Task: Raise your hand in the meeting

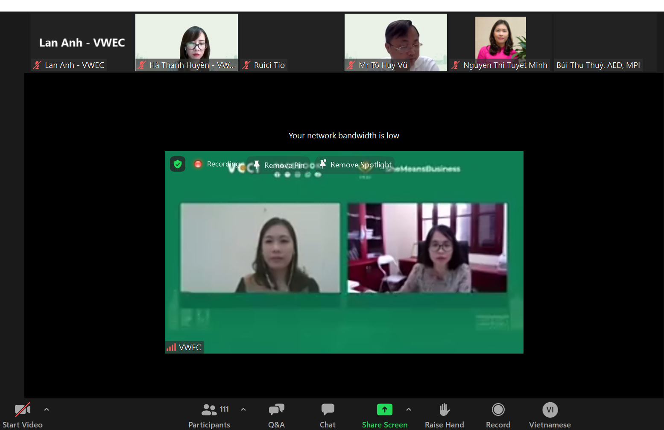Action: pyautogui.click(x=444, y=410)
